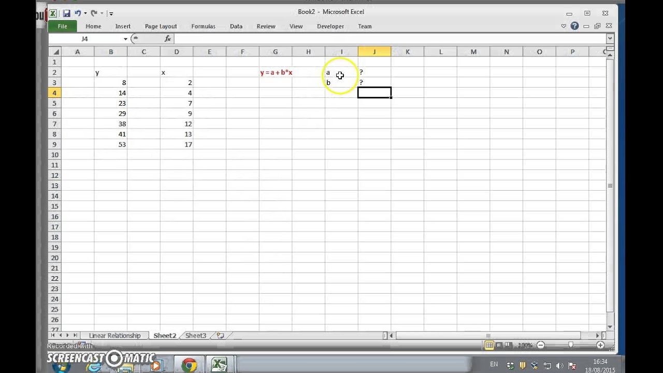Click the cell with value 38
Screen dimensions: 663x373
[x=110, y=124]
